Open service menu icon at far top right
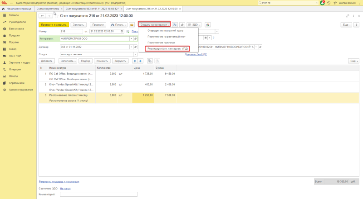 click(x=359, y=3)
